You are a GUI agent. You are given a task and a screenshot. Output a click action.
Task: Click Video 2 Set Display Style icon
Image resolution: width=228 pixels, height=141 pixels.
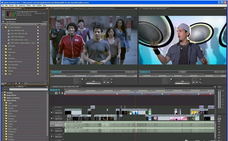pyautogui.click(x=52, y=113)
